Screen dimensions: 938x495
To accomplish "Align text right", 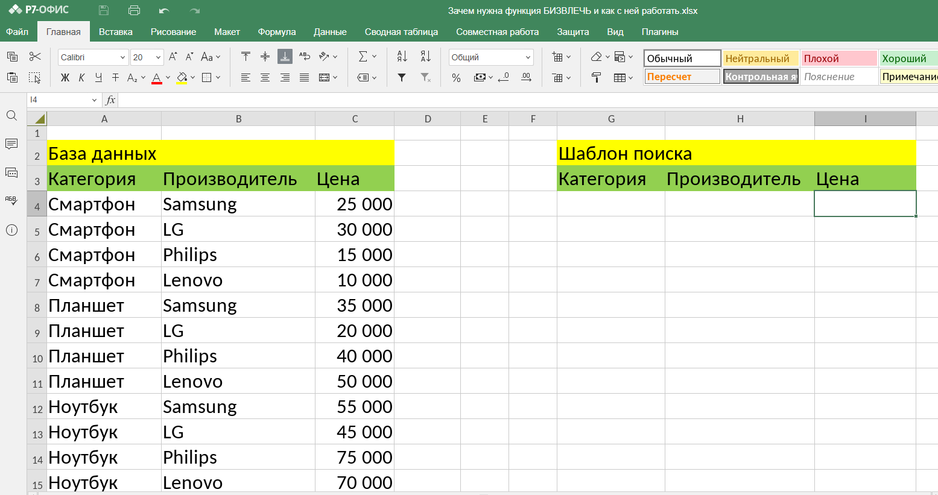I will pos(285,77).
